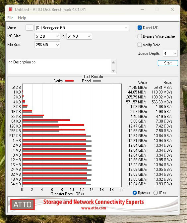Click the description scroll down arrow
The height and width of the screenshot is (223, 187).
coord(113,71)
